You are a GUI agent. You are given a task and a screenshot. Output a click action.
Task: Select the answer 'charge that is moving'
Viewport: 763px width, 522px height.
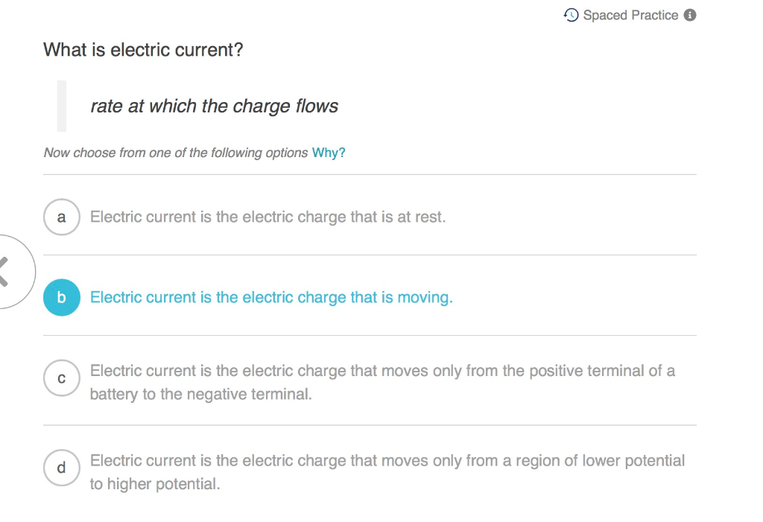[x=271, y=297]
